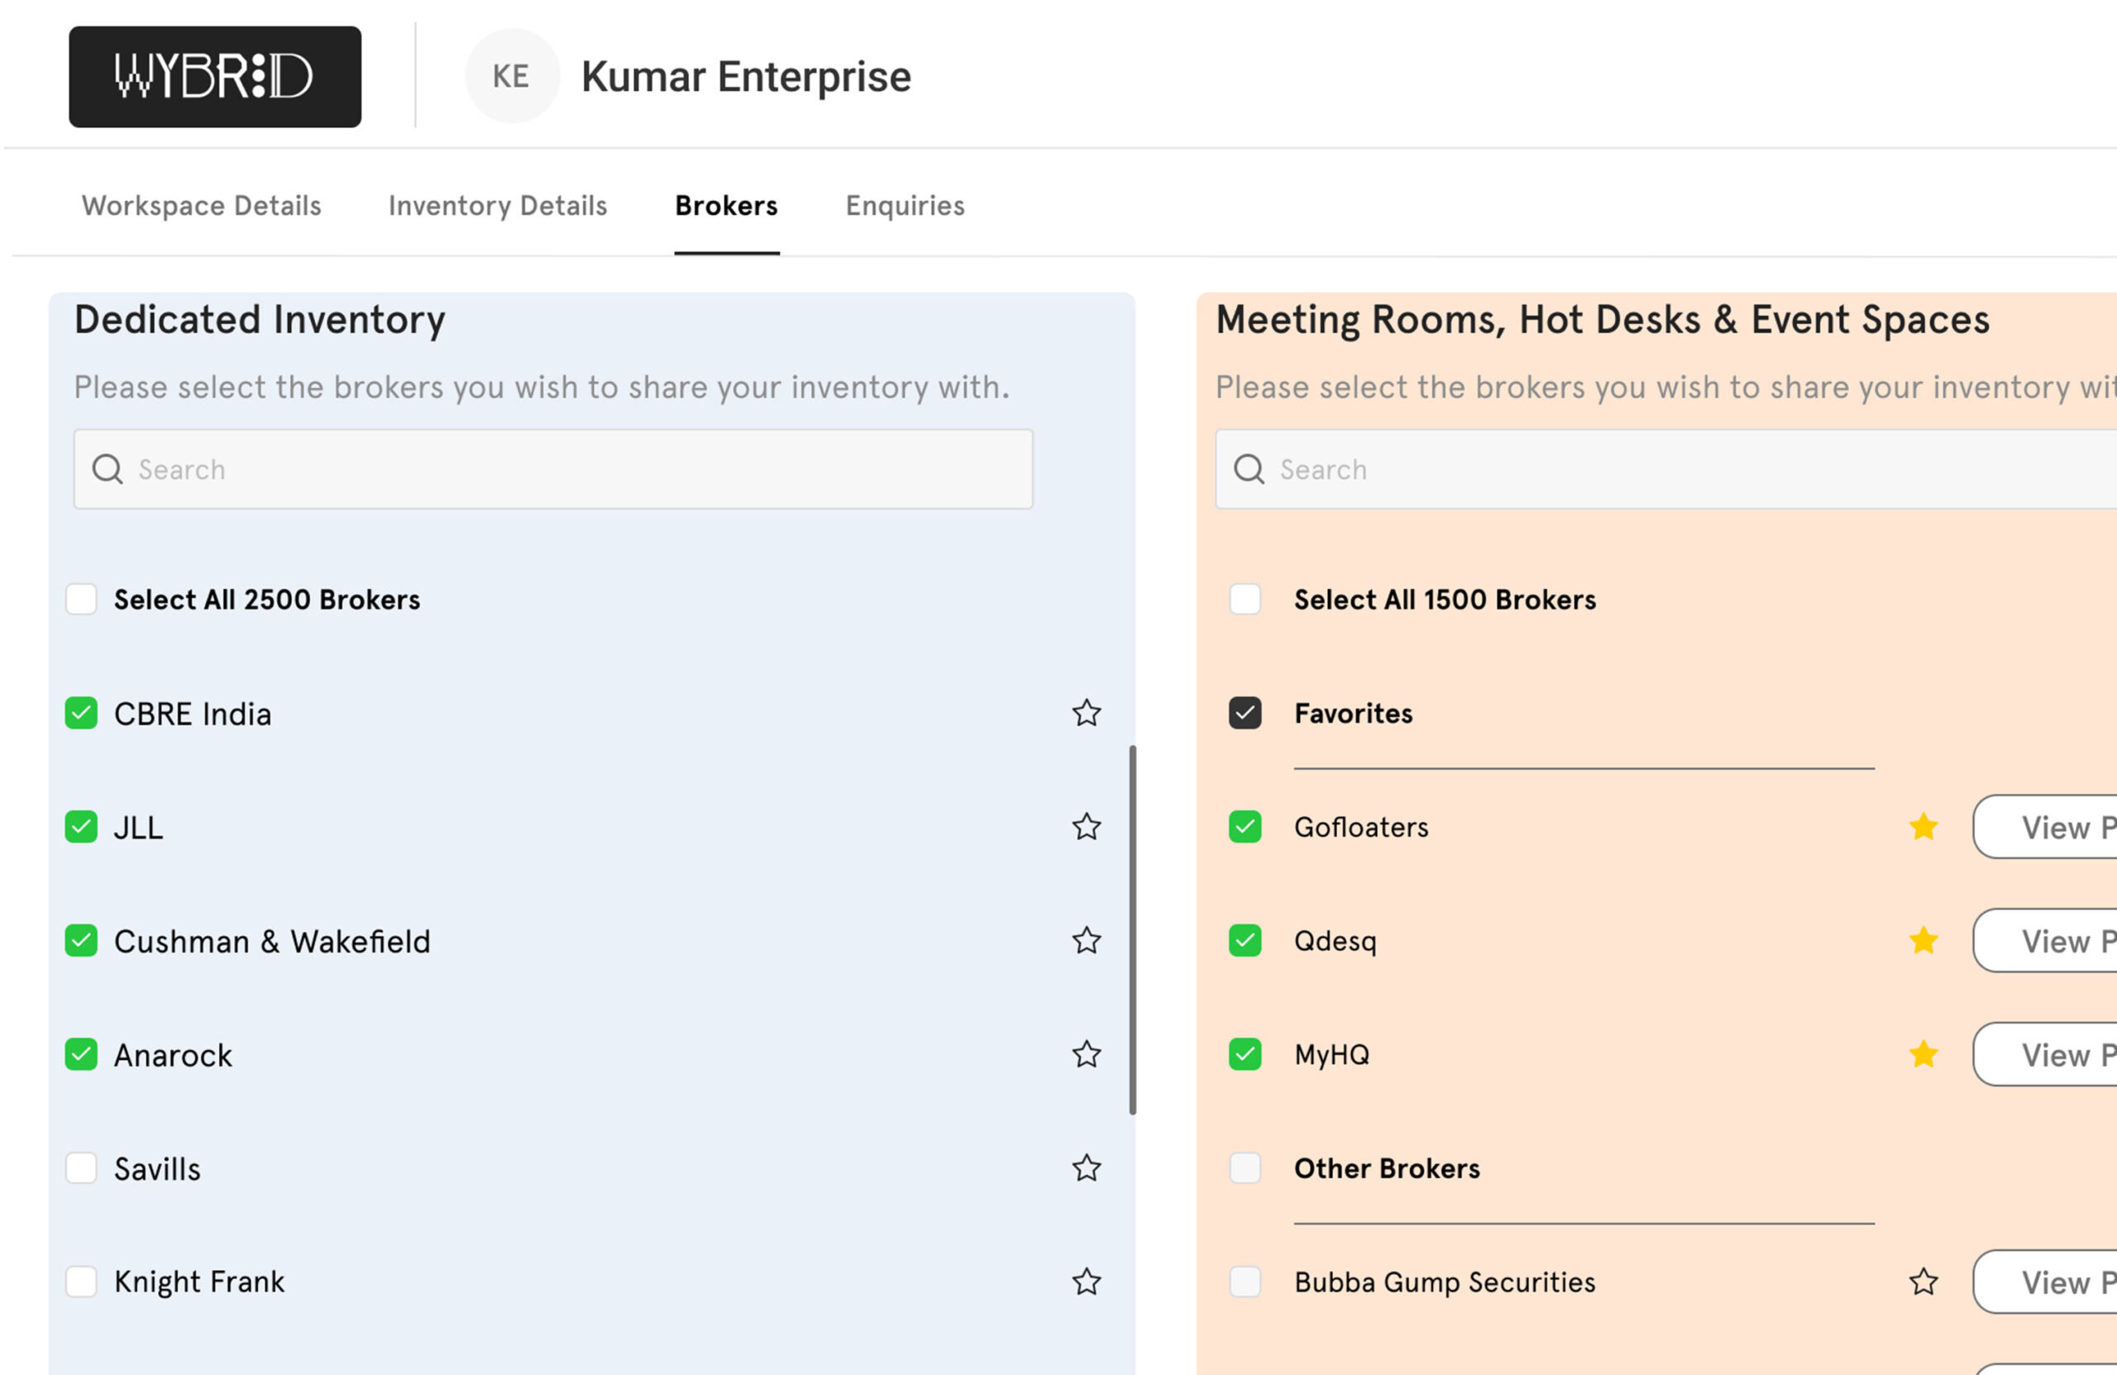This screenshot has height=1375, width=2117.
Task: Uncheck the CBRE India checkbox
Action: (x=81, y=714)
